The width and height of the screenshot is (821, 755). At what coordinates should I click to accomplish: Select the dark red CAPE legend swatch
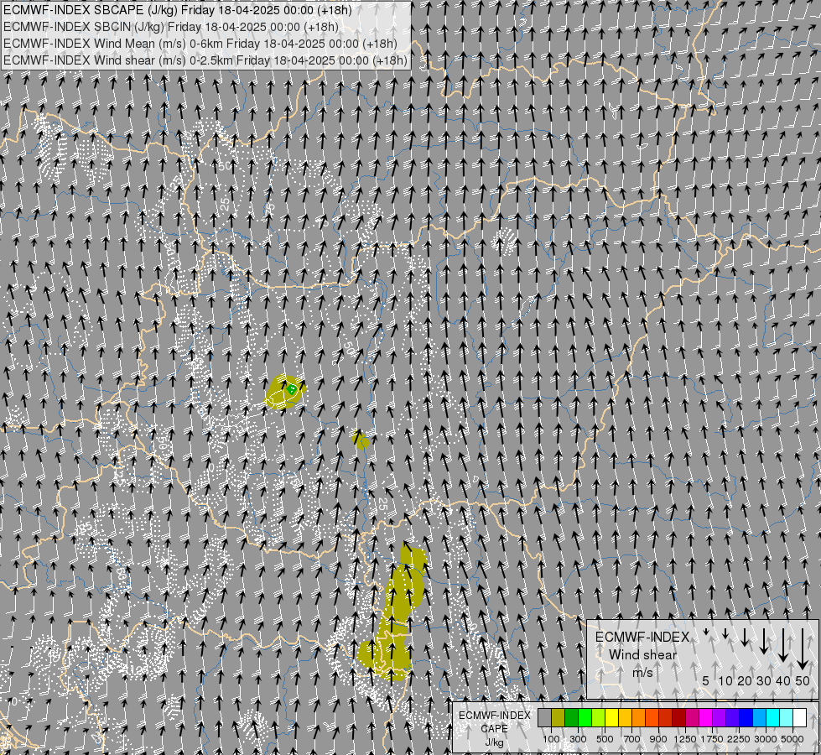click(x=678, y=718)
